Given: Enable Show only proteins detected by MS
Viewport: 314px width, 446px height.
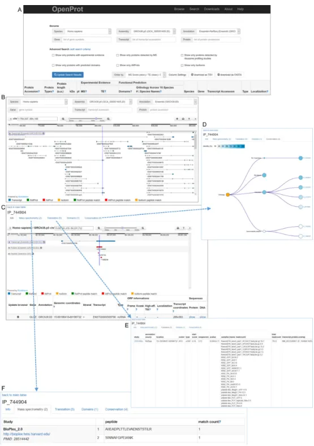Looking at the screenshot, I should tap(118, 55).
